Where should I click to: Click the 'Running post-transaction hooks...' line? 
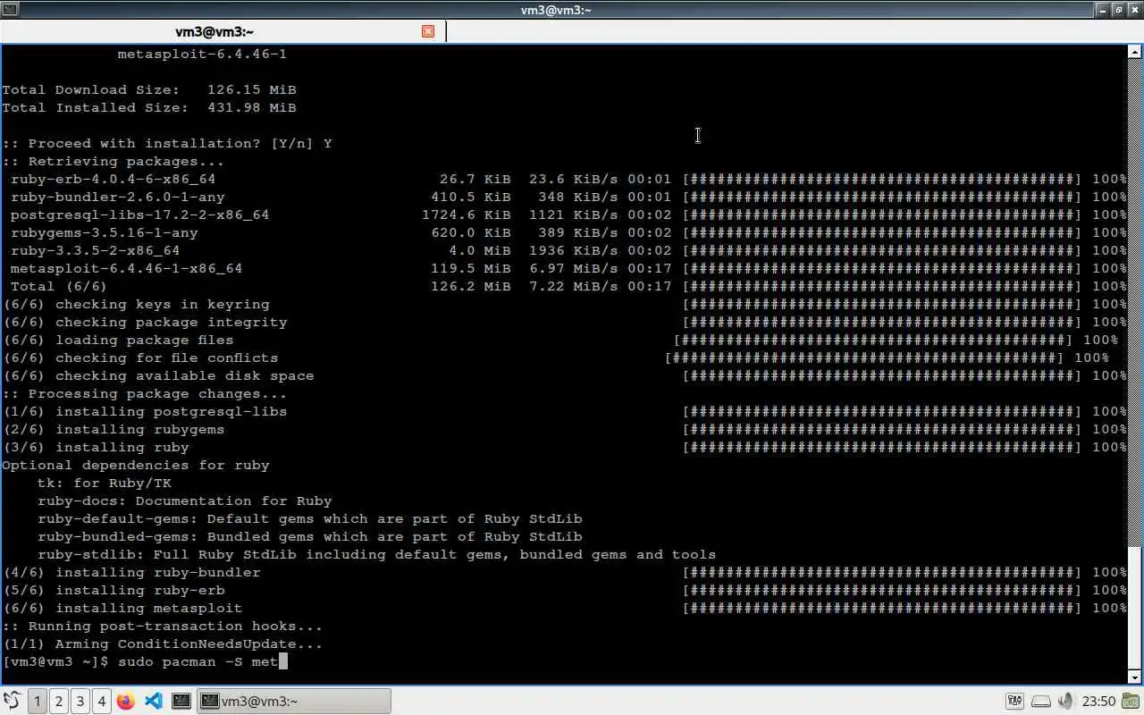(x=162, y=626)
